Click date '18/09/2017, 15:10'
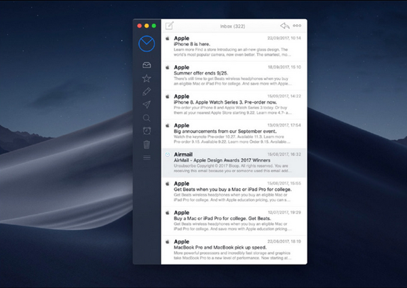Screen dimensions: 407x288 tap(284, 67)
